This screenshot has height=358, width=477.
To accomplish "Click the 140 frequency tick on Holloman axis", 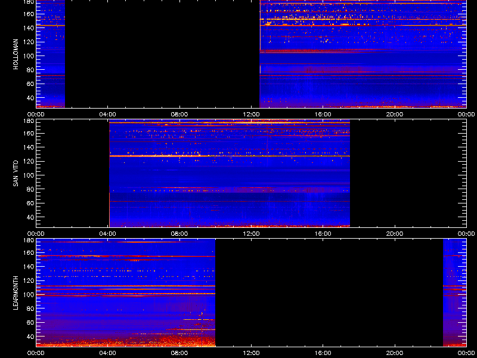I will (x=29, y=28).
